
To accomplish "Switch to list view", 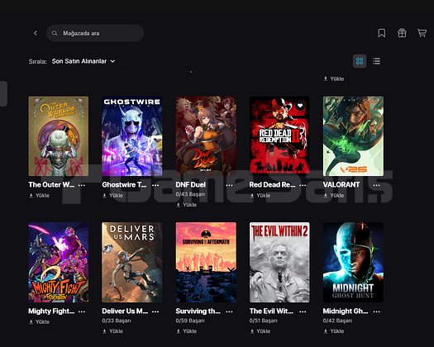I will tap(376, 61).
